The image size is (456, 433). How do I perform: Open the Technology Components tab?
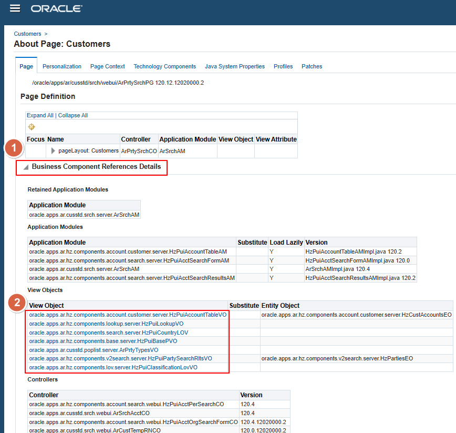point(165,66)
